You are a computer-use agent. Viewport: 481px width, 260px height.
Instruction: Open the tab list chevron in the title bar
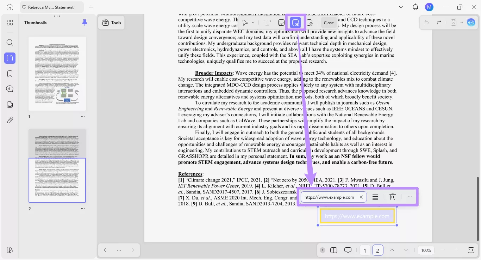pos(401,7)
